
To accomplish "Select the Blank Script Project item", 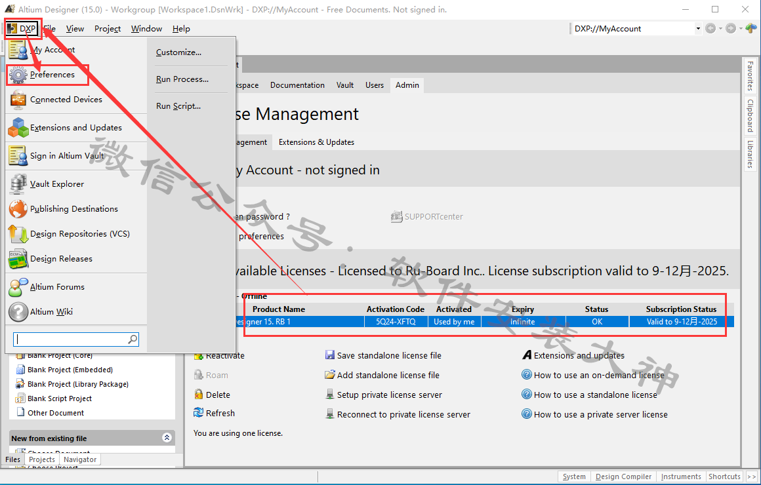I will point(60,398).
